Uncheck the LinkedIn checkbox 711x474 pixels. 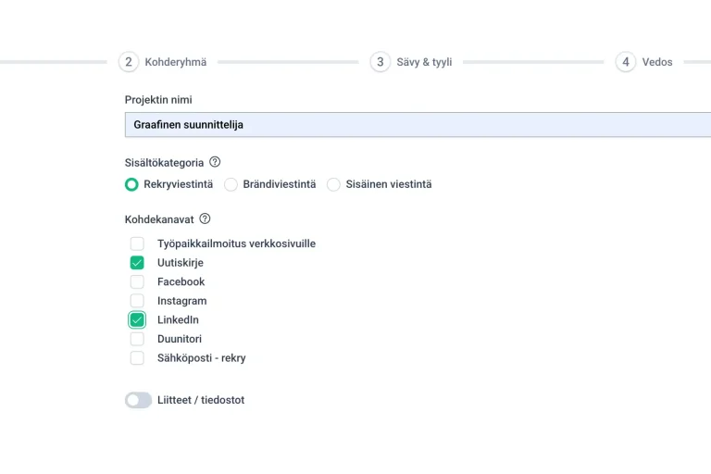click(x=137, y=320)
